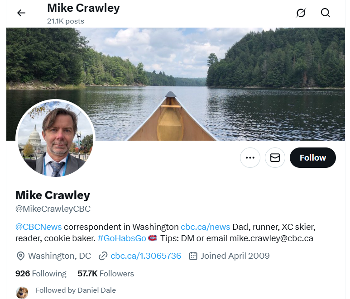Click the location pin icon

[x=20, y=256]
